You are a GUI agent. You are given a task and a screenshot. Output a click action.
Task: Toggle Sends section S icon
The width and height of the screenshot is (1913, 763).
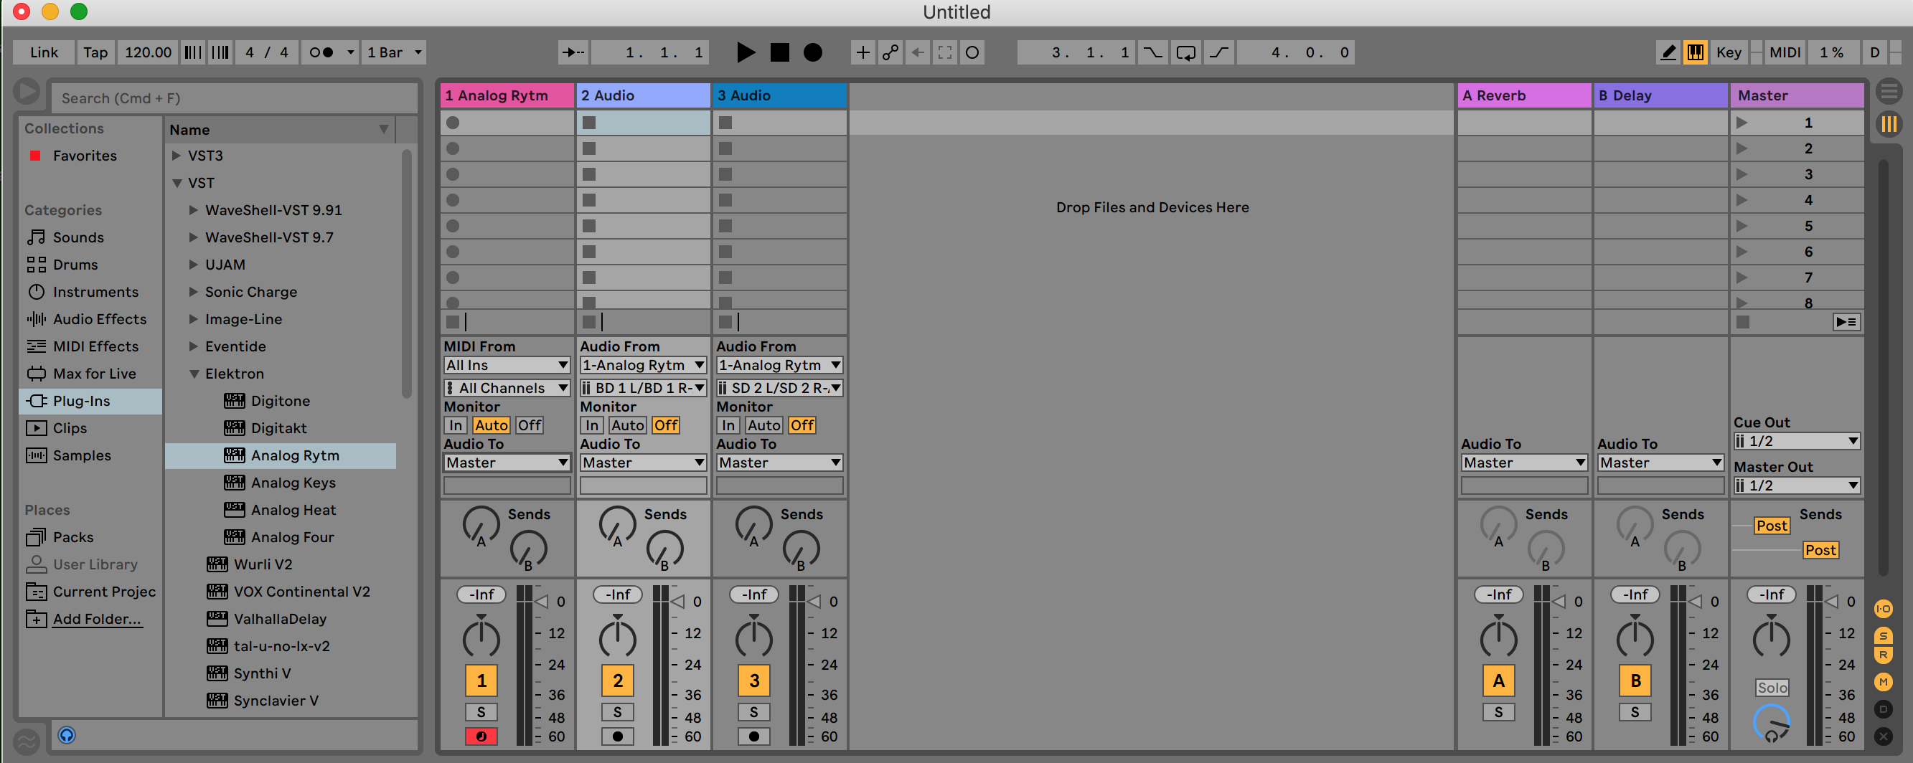coord(1884,636)
